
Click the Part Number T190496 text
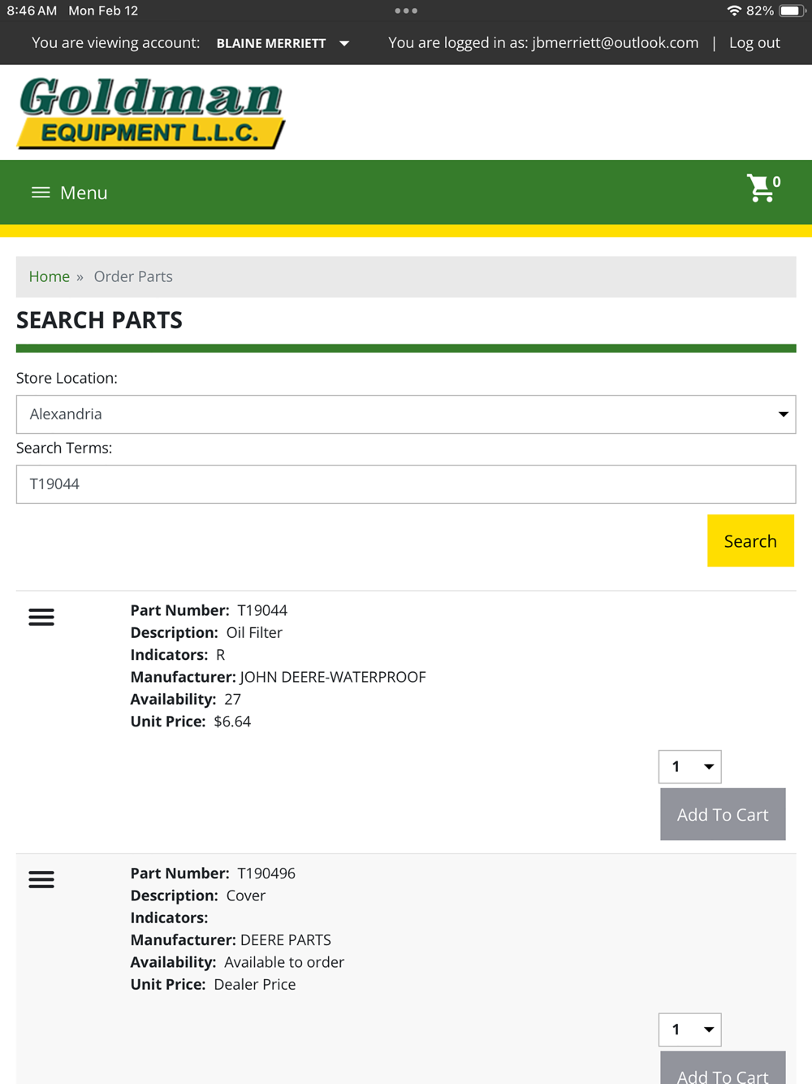(213, 874)
